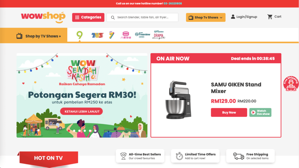Image resolution: width=299 pixels, height=168 pixels.
Task: Select the TV3 channel logo
Action: click(x=98, y=35)
